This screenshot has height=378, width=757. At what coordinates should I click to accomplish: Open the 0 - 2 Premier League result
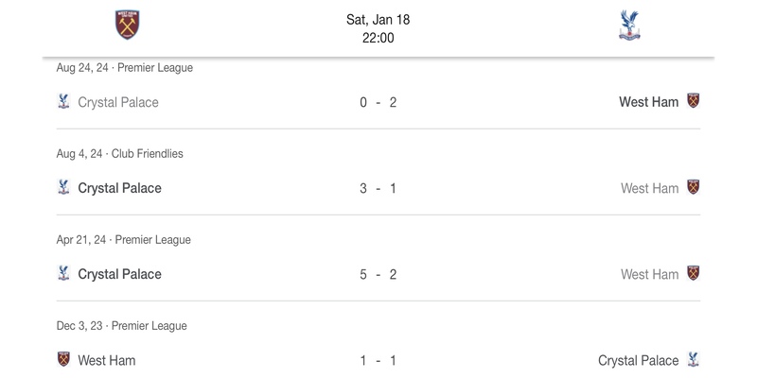(378, 102)
